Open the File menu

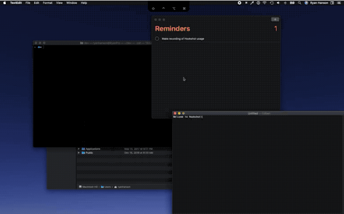point(28,3)
